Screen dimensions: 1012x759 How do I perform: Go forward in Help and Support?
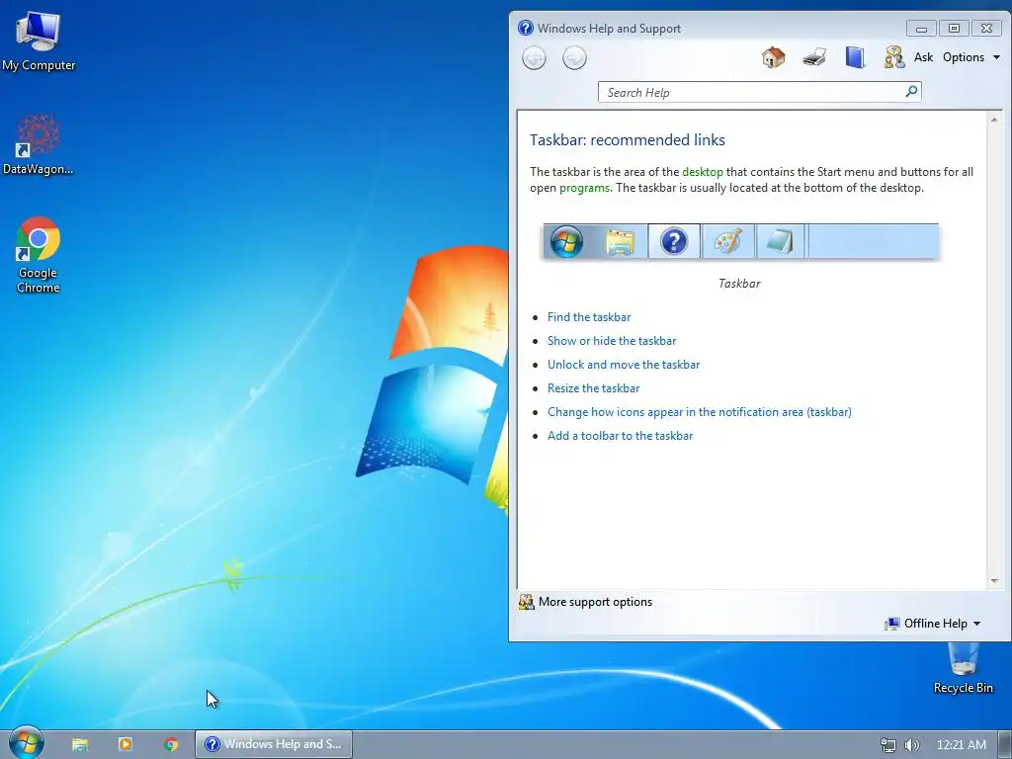coord(574,58)
